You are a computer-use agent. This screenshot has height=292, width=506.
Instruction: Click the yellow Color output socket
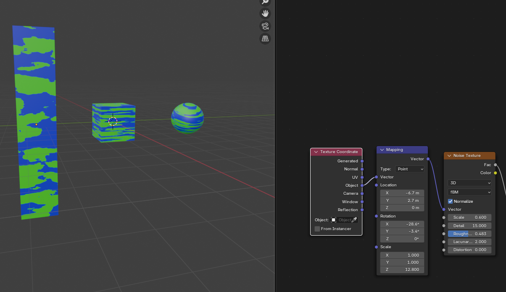tap(495, 173)
